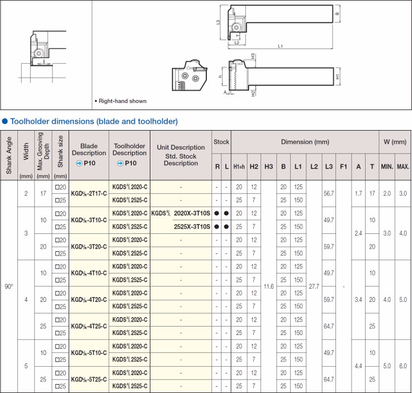
Task: Click the "MIN." column header
Action: coord(387,166)
